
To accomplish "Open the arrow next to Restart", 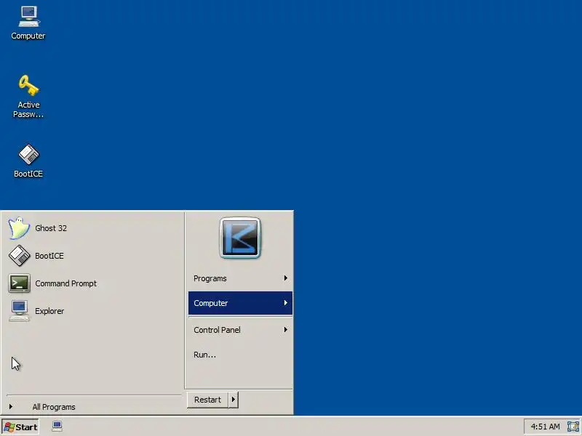I will point(233,400).
